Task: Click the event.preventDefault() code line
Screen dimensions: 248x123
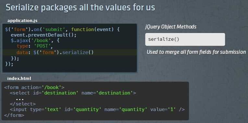Action: click(43, 35)
